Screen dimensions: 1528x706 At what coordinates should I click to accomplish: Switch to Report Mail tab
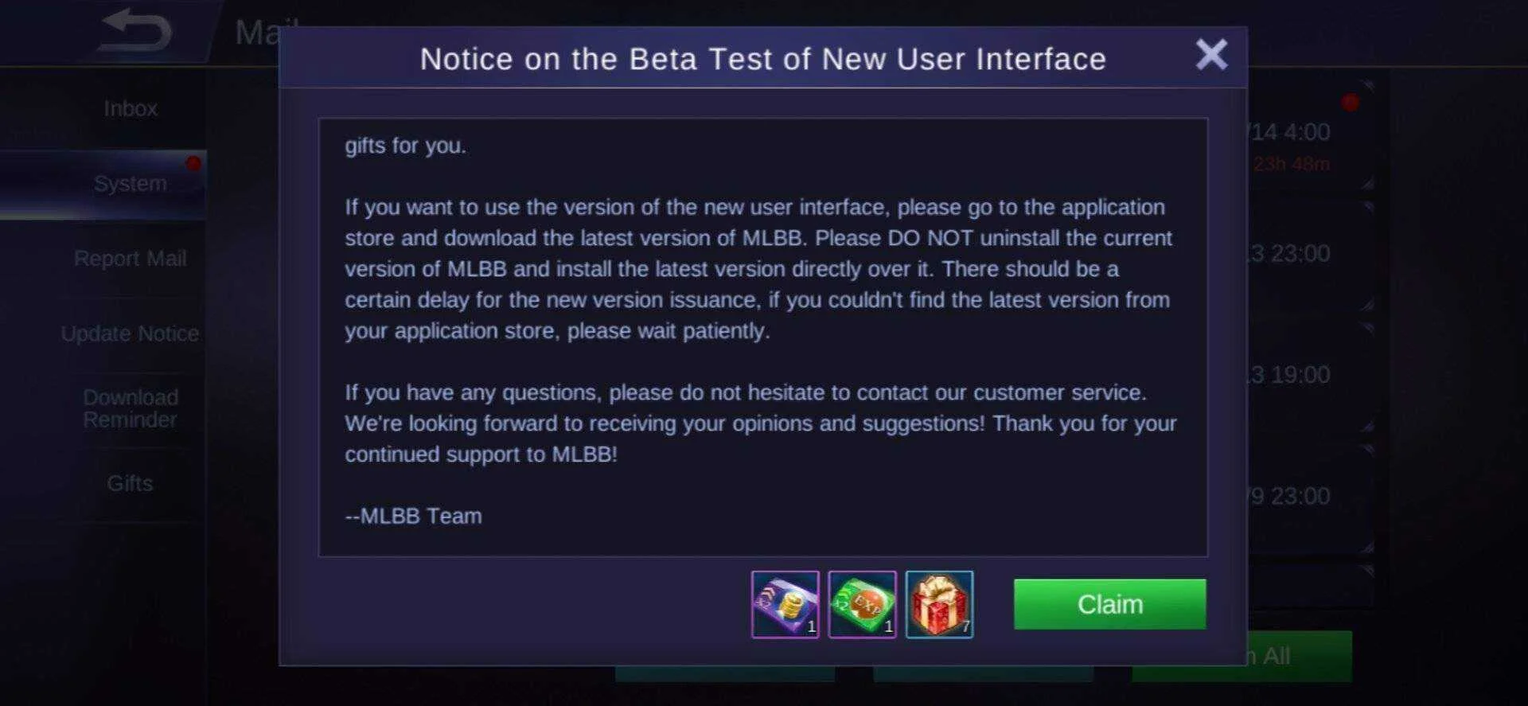131,259
